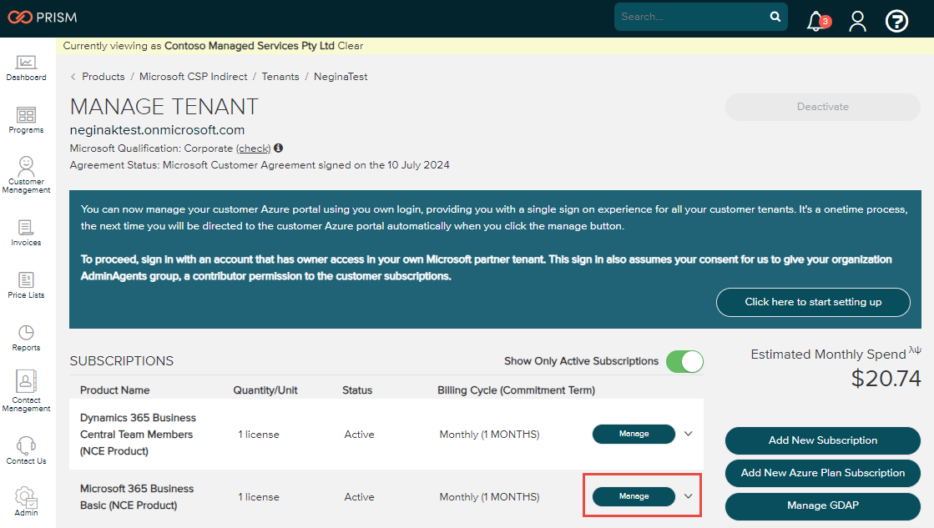This screenshot has width=934, height=528.
Task: Click the Microsoft 365 Business Basic product name
Action: 137,497
